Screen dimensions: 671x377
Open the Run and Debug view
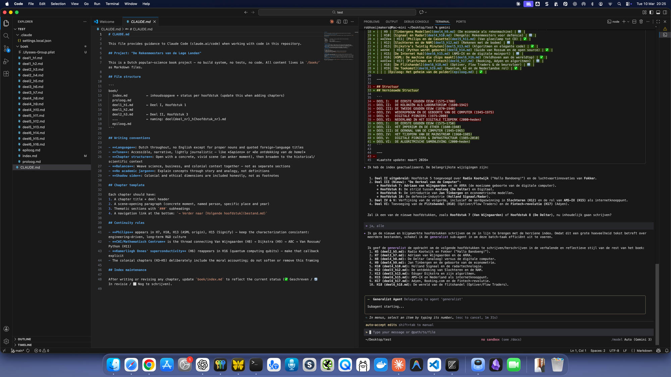click(x=6, y=62)
